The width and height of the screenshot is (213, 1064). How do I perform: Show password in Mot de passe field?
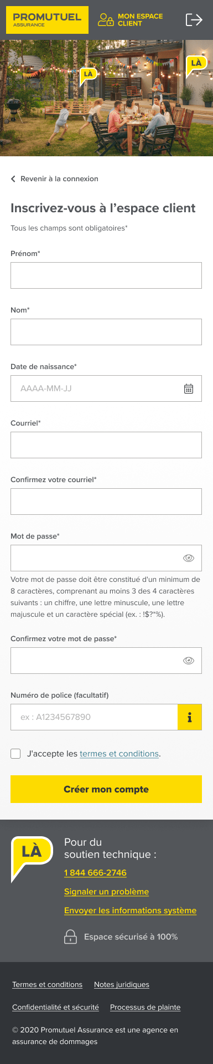point(189,558)
